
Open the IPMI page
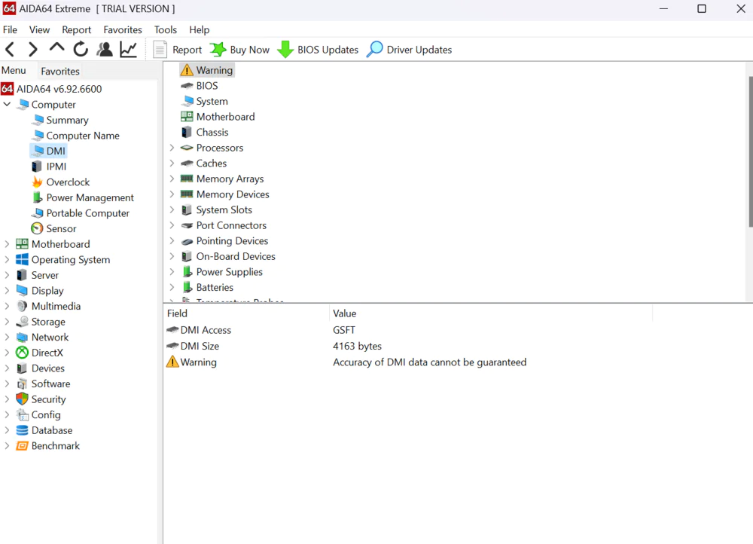56,167
